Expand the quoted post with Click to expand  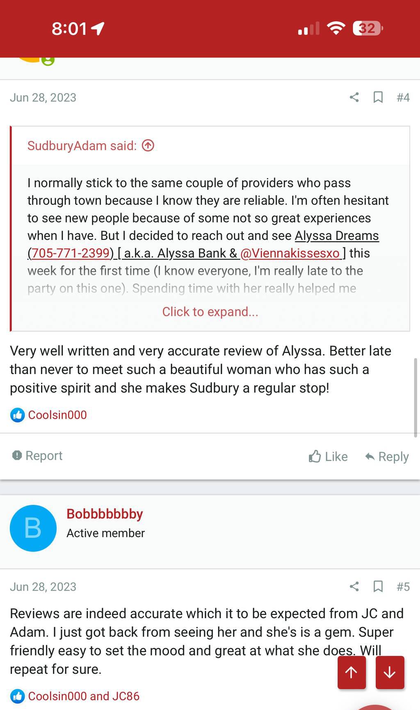pyautogui.click(x=210, y=312)
